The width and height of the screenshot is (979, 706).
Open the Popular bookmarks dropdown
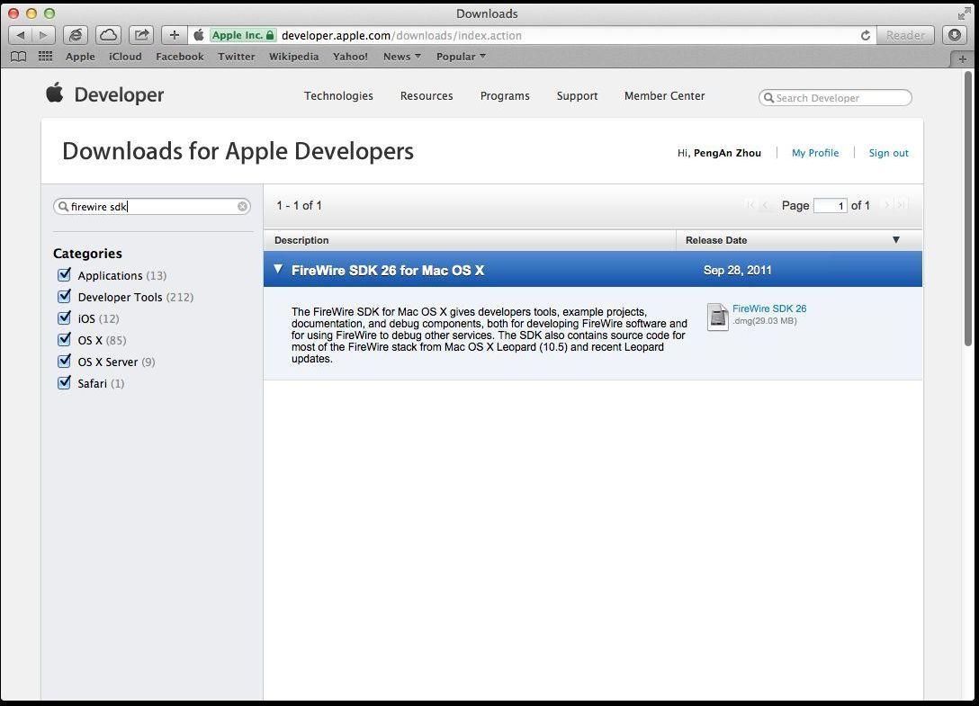461,56
